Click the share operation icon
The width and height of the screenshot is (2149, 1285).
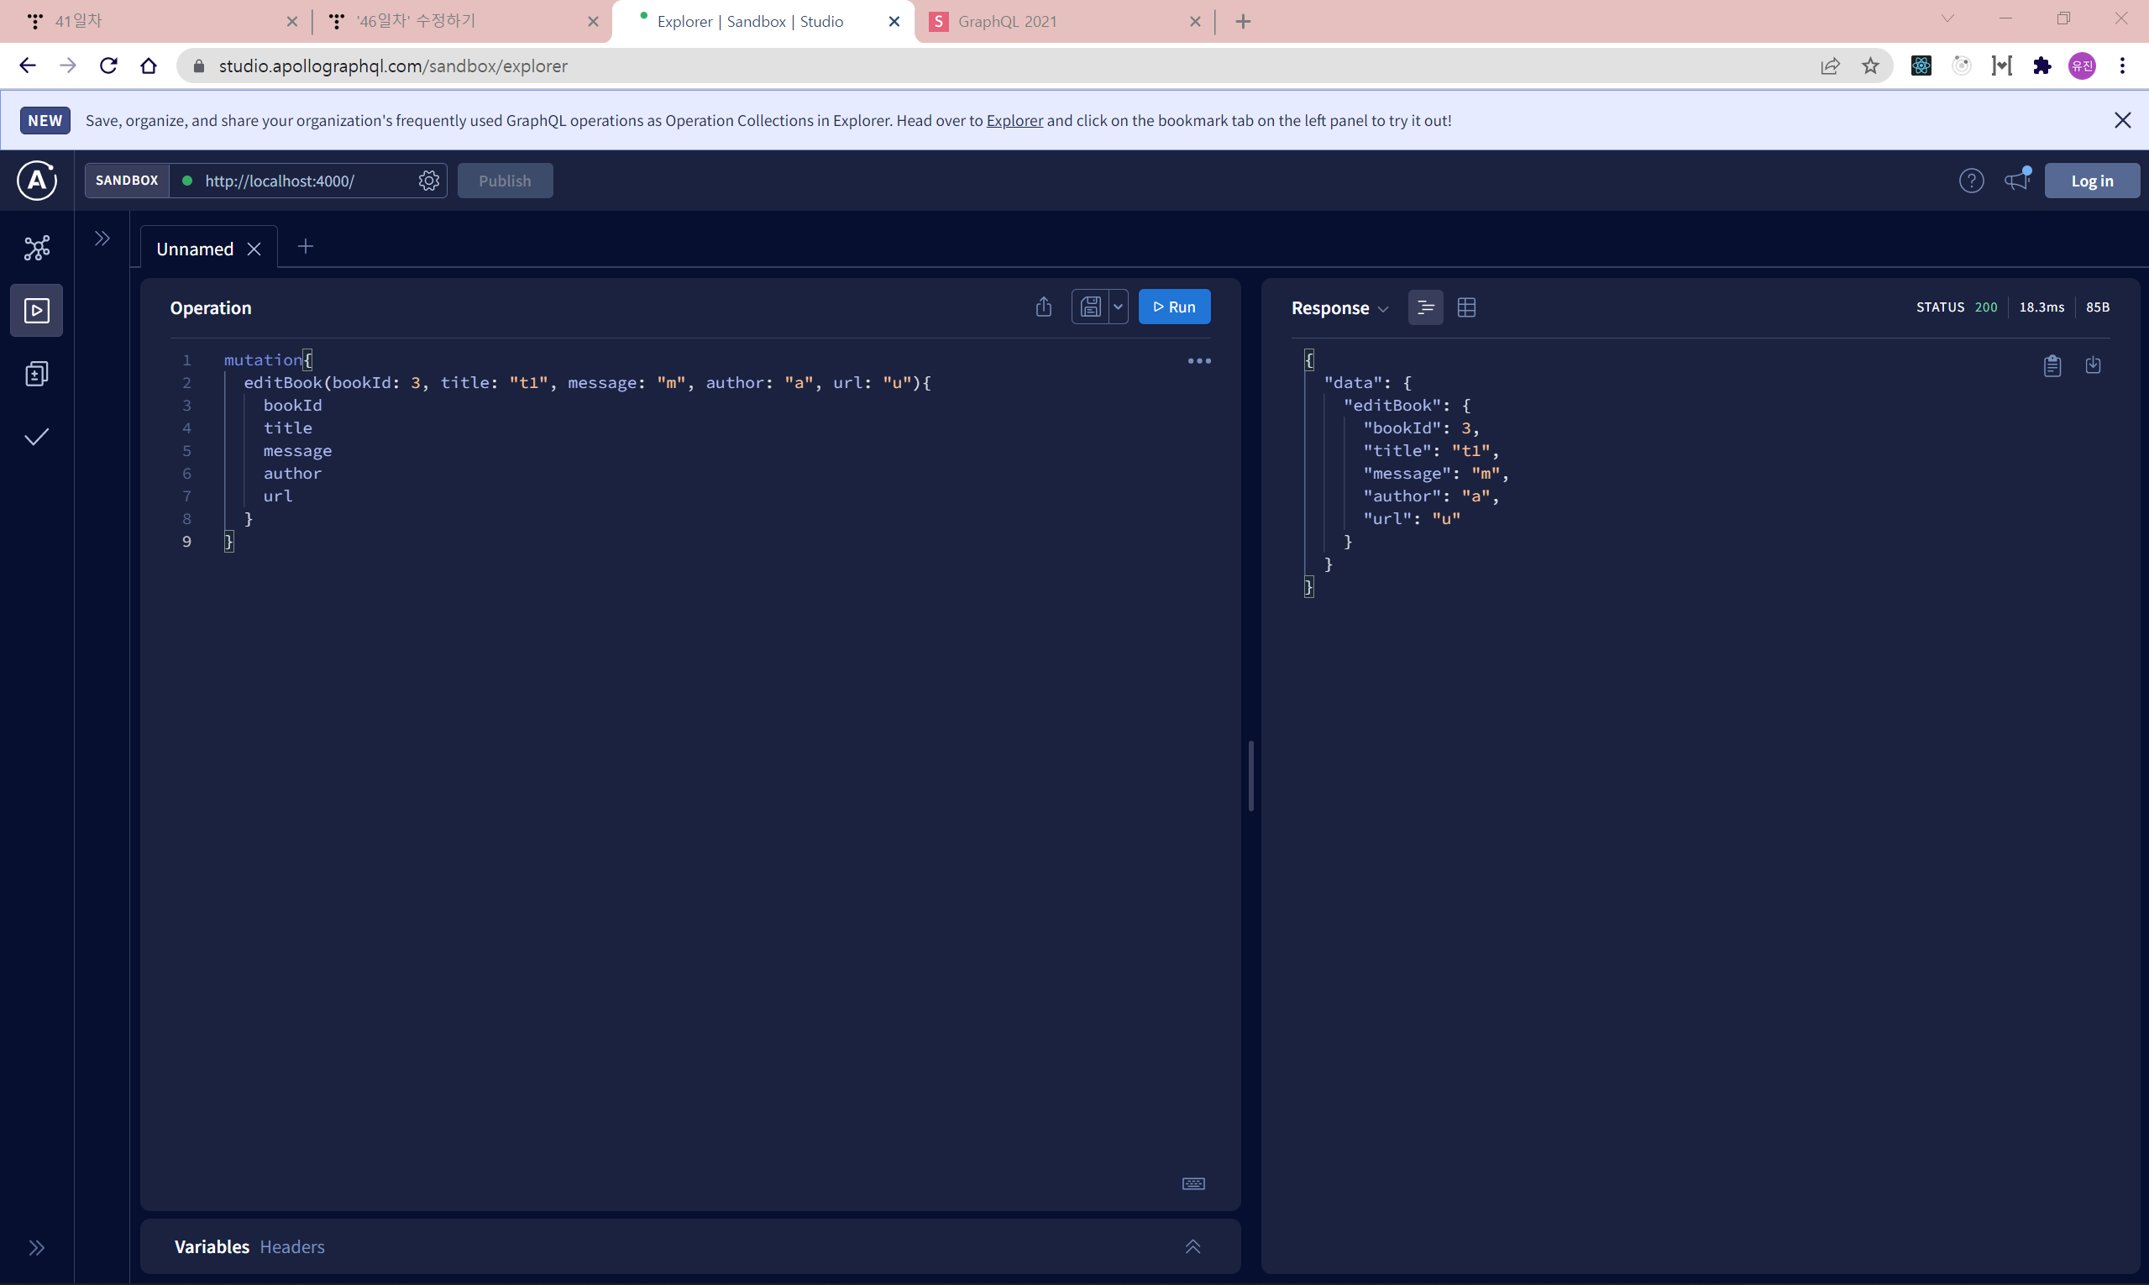click(1043, 307)
